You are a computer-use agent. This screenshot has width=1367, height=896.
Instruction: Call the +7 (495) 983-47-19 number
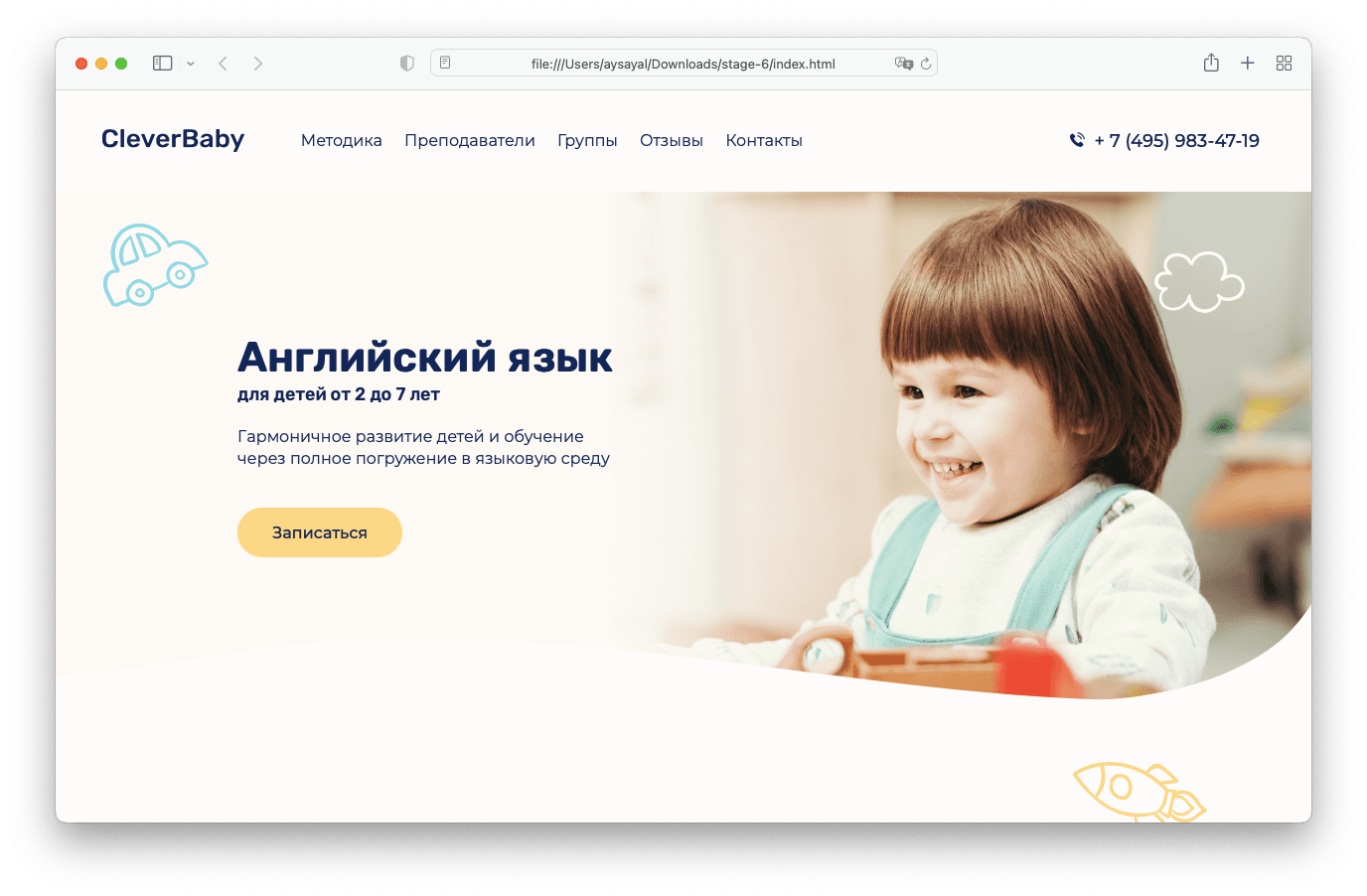(x=1164, y=141)
